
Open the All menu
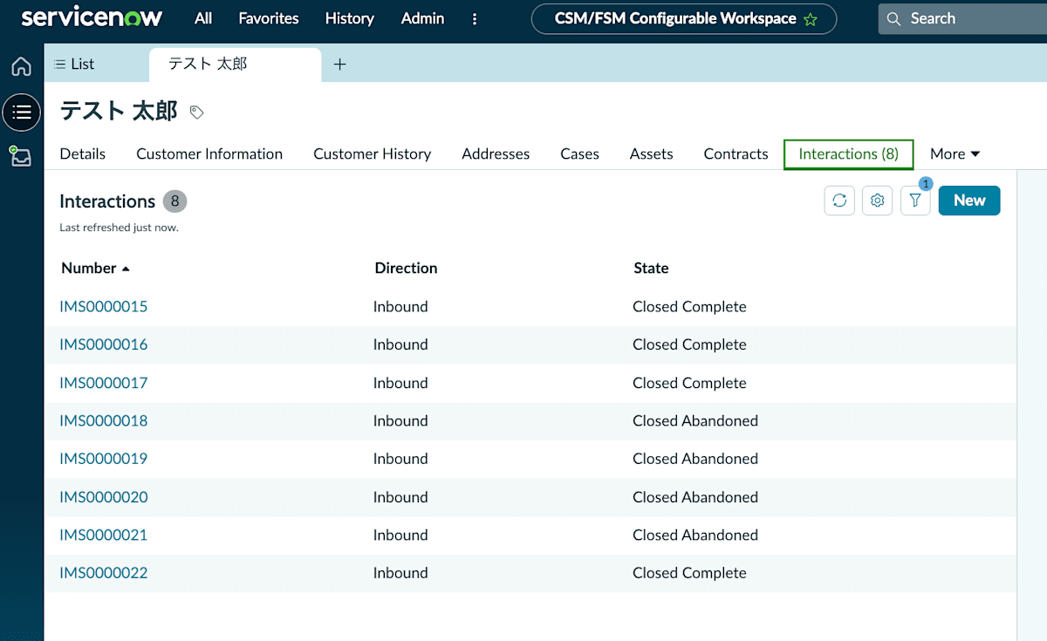203,18
